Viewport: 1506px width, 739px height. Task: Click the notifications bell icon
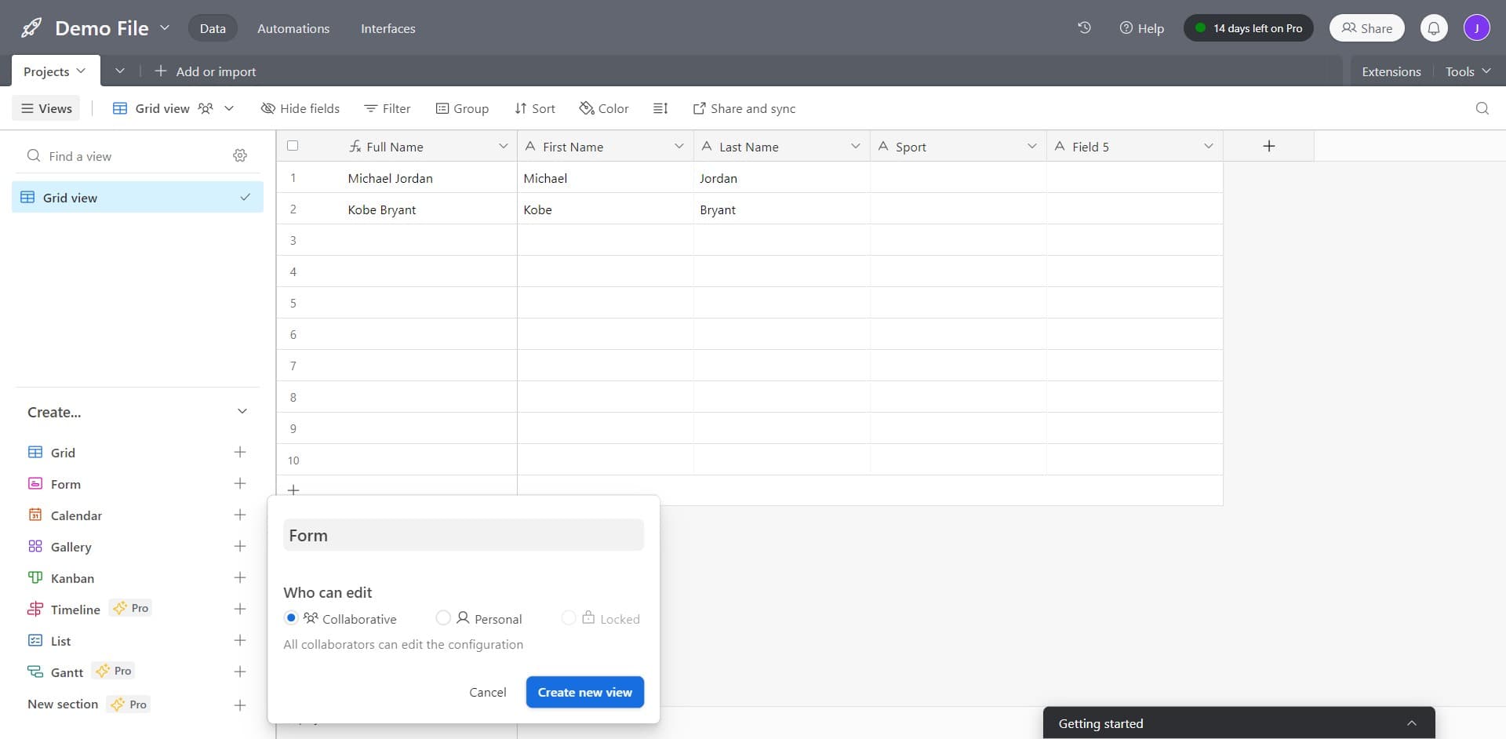[1433, 28]
